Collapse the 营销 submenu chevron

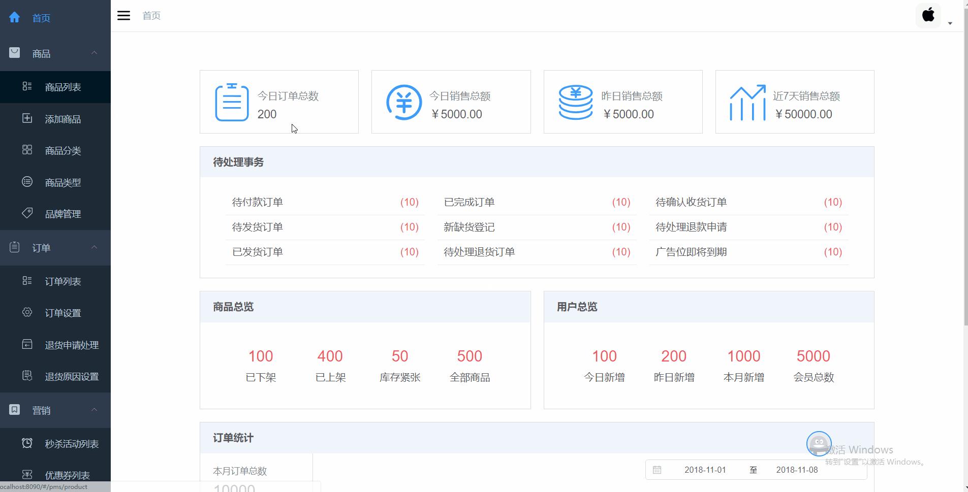94,410
